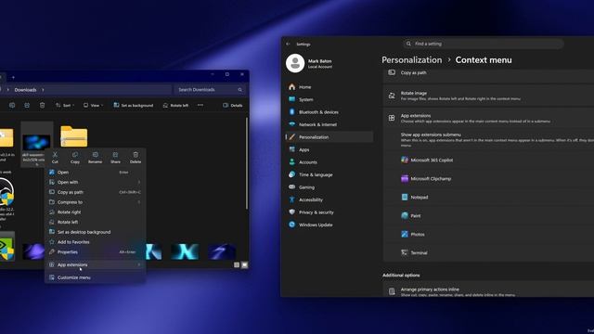Expand the Open with submenu arrow
594x334 pixels.
(139, 182)
